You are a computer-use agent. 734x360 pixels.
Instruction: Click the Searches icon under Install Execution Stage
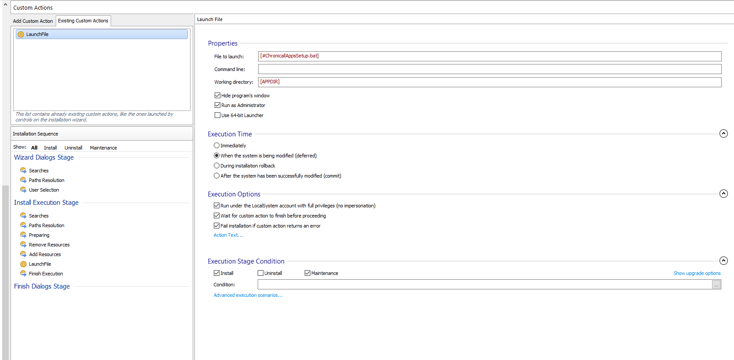pyautogui.click(x=23, y=215)
